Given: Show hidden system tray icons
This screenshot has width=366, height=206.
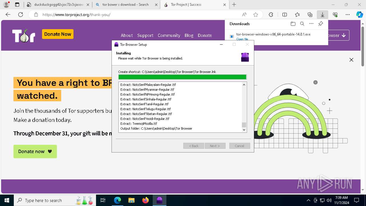Looking at the screenshot, I should pos(308,200).
